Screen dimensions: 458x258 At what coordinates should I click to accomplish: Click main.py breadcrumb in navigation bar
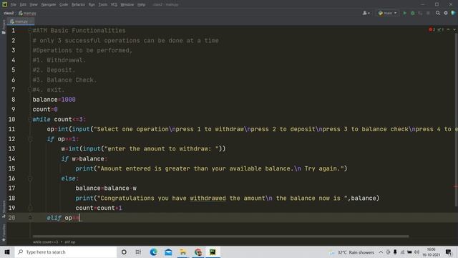coord(27,13)
